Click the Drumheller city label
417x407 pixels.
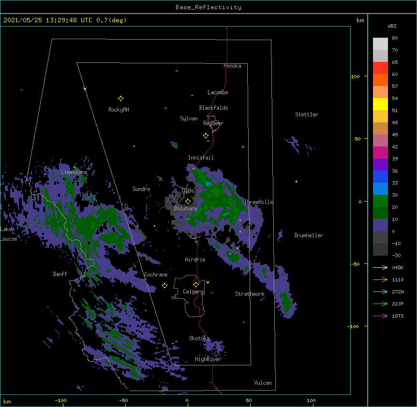pos(309,235)
